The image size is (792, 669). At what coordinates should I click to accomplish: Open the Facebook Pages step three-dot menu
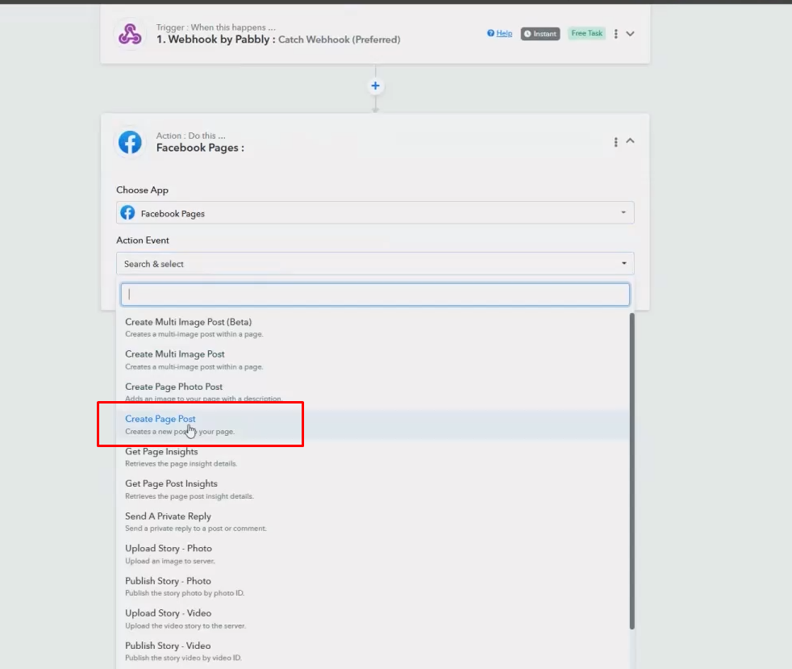(x=615, y=142)
